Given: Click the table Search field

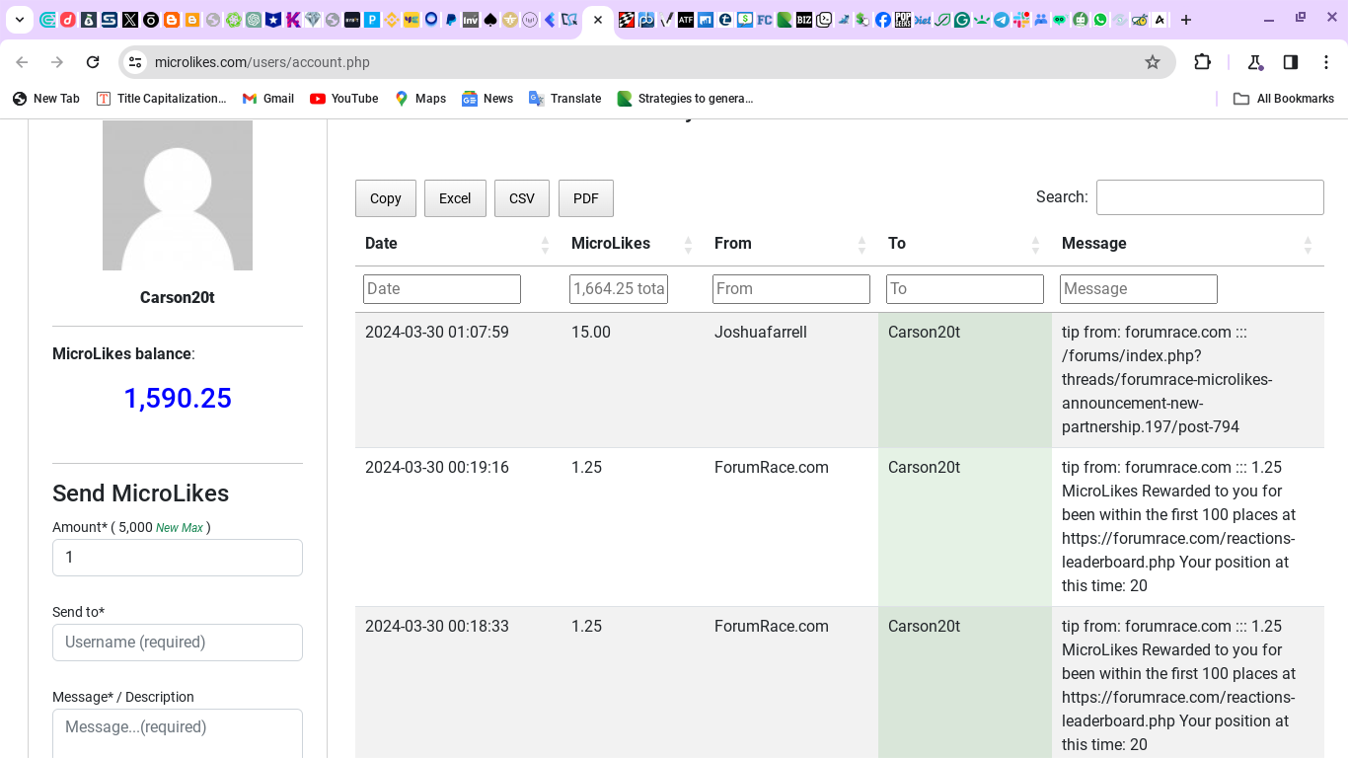Looking at the screenshot, I should coord(1210,197).
